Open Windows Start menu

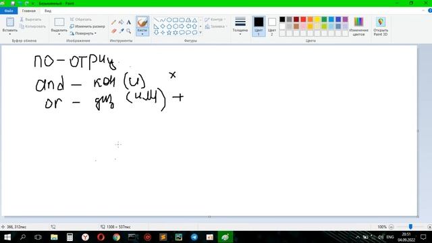click(7, 237)
